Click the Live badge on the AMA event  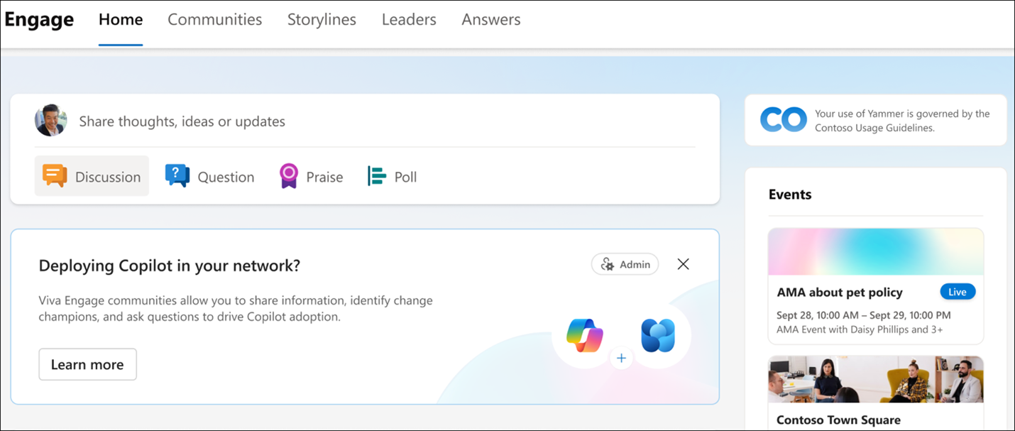957,291
